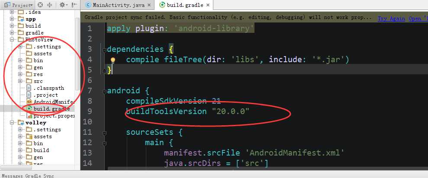Select the gradle folder icon
This screenshot has height=178, width=428.
click(x=21, y=33)
